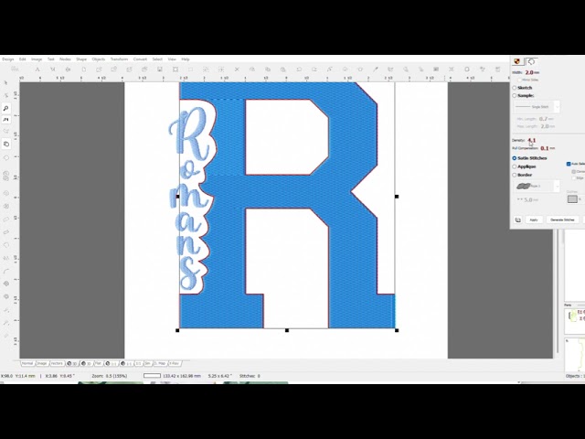
Task: Toggle the Edge checkbox
Action: click(x=574, y=178)
